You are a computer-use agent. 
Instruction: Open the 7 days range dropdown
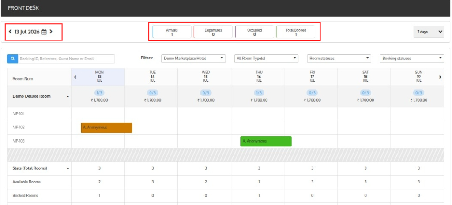click(429, 32)
